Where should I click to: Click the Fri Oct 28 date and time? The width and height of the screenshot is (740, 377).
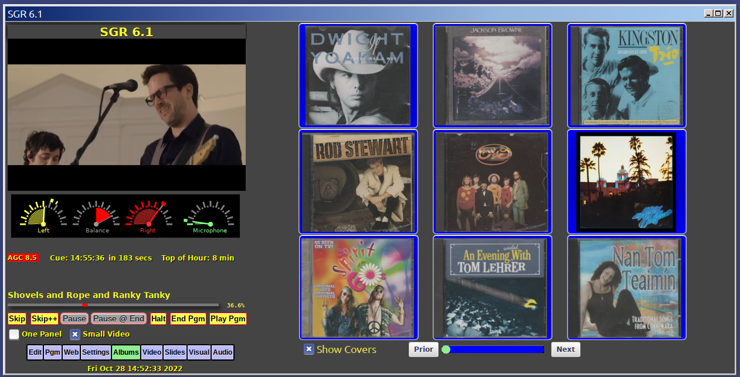(x=135, y=369)
